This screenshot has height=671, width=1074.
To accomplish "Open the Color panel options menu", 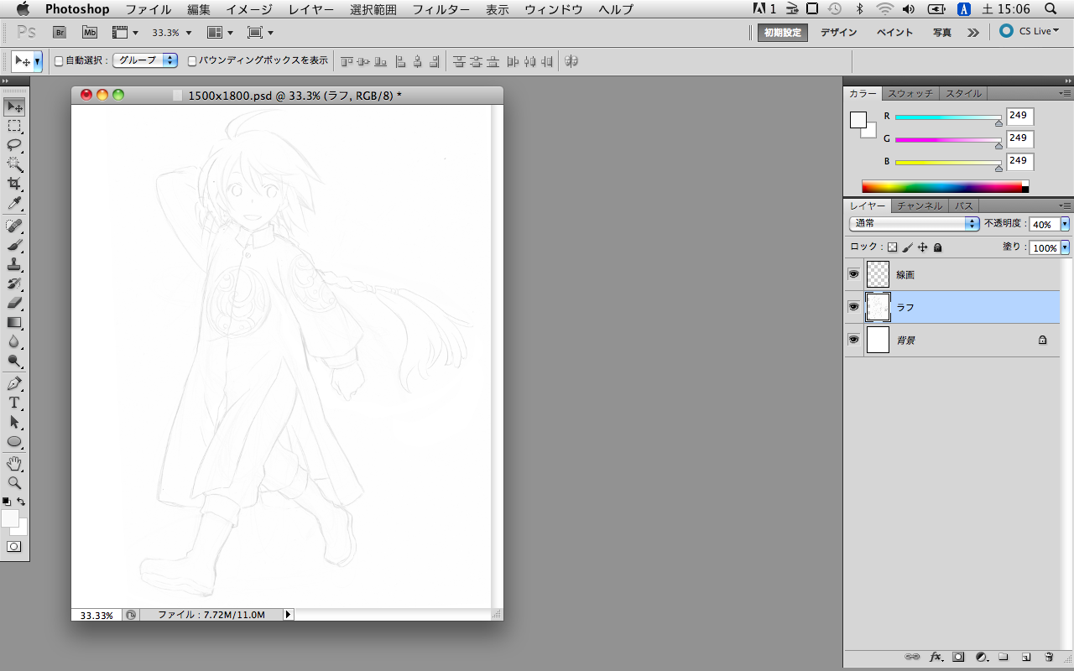I will tap(1065, 94).
